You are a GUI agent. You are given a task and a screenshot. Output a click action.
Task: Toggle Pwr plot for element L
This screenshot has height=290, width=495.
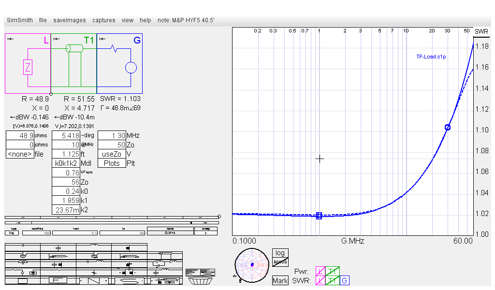(x=320, y=271)
